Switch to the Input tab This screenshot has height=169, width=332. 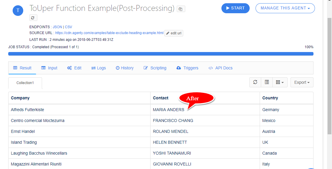click(49, 68)
